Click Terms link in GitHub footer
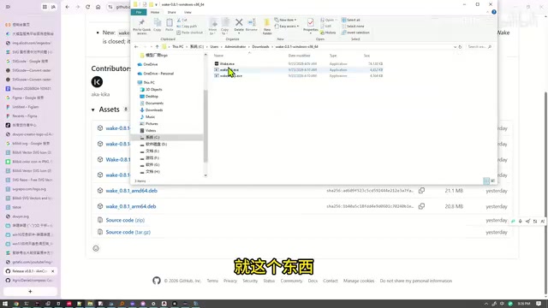548x308 pixels. coord(212,281)
